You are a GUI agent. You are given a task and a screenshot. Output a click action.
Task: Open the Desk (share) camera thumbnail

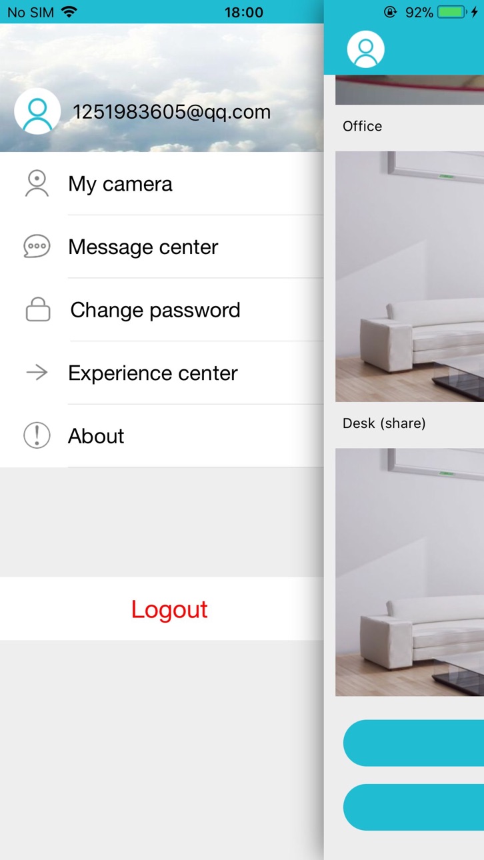click(409, 276)
